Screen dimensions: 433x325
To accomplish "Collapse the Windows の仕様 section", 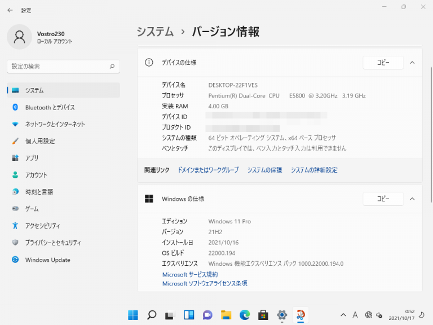I will pyautogui.click(x=412, y=199).
